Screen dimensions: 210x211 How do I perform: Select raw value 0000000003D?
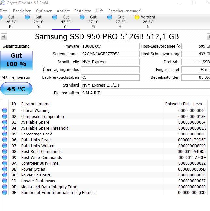pos(192,193)
